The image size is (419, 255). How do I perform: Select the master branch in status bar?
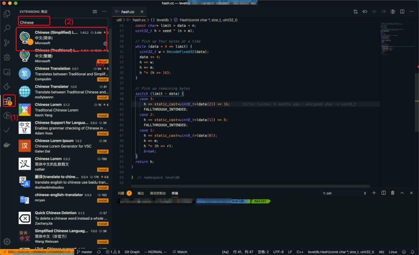coord(85,252)
